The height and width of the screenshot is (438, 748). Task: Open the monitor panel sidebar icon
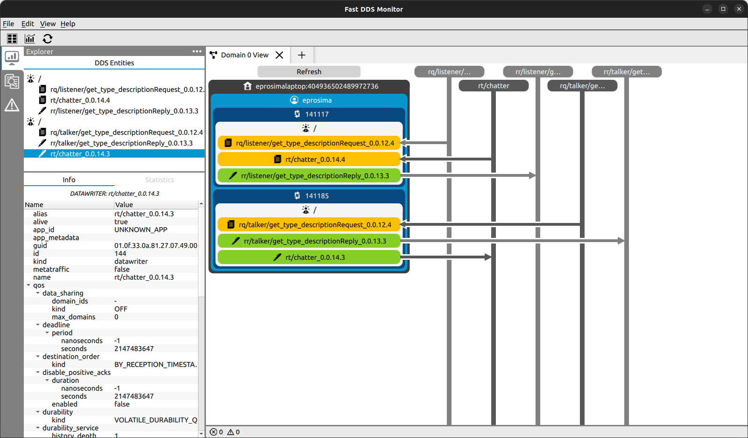pyautogui.click(x=12, y=58)
